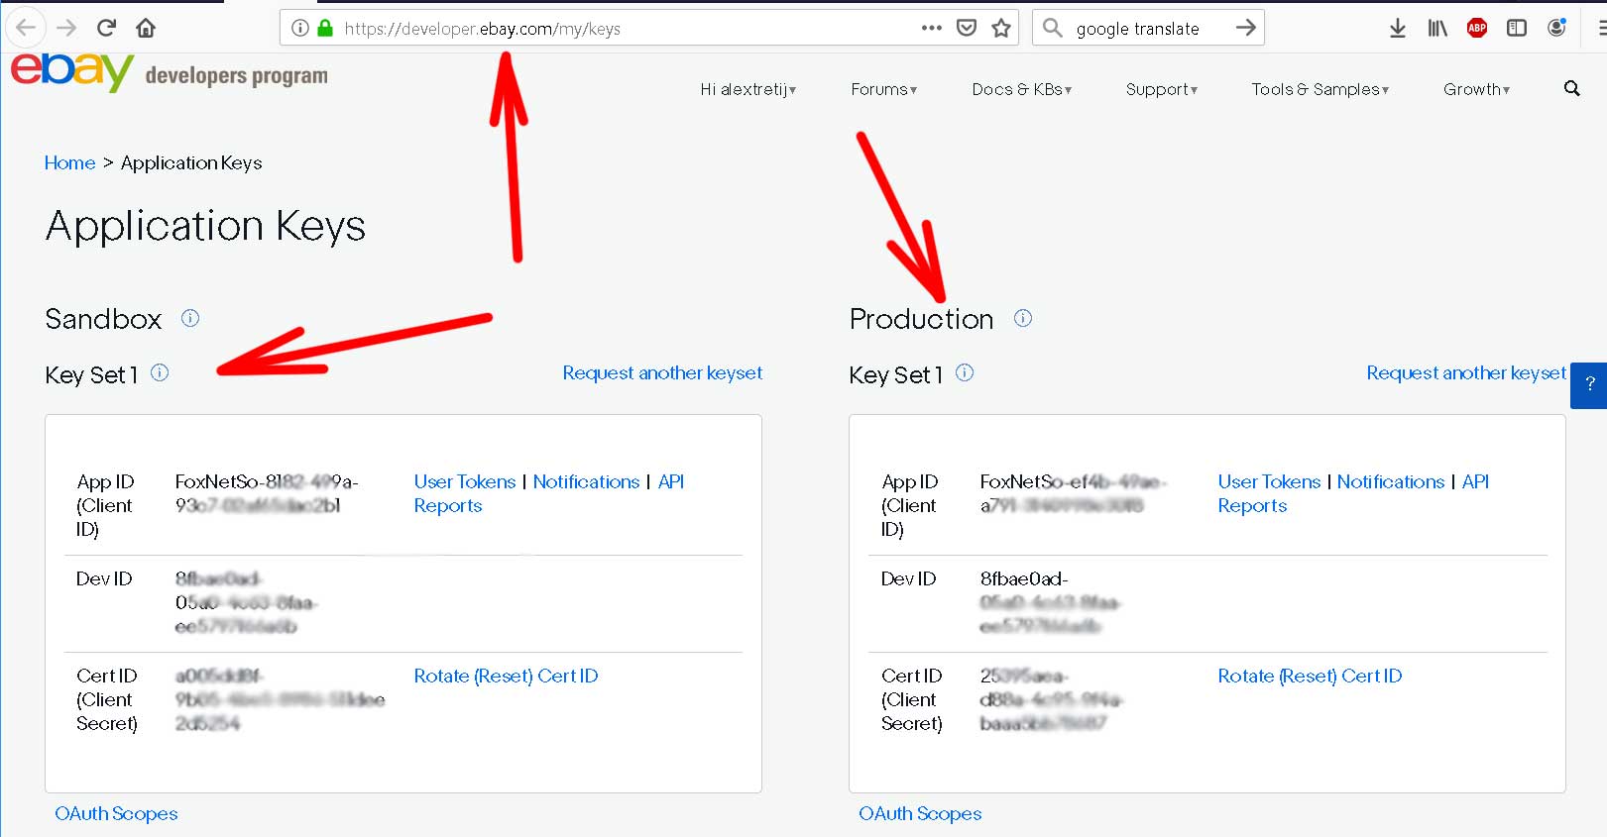Rotate (Reset) Cert ID for Sandbox
This screenshot has width=1607, height=837.
(506, 676)
